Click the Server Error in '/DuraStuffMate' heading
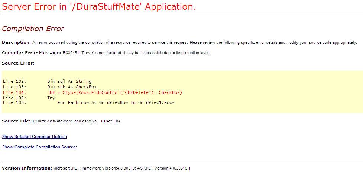 coord(99,6)
